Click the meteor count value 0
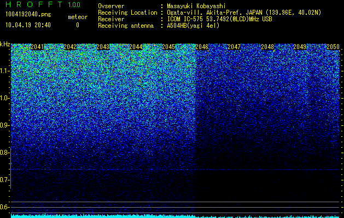This screenshot has height=218, width=344. coord(78,25)
